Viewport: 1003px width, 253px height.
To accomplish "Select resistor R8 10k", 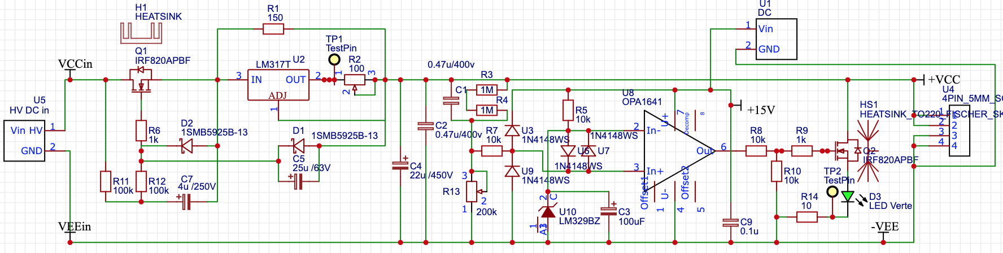I will click(756, 151).
